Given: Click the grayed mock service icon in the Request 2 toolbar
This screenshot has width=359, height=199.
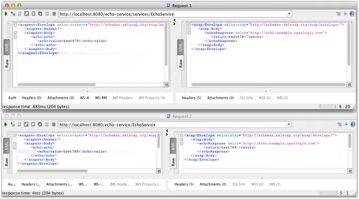Looking at the screenshot, I should point(20,124).
